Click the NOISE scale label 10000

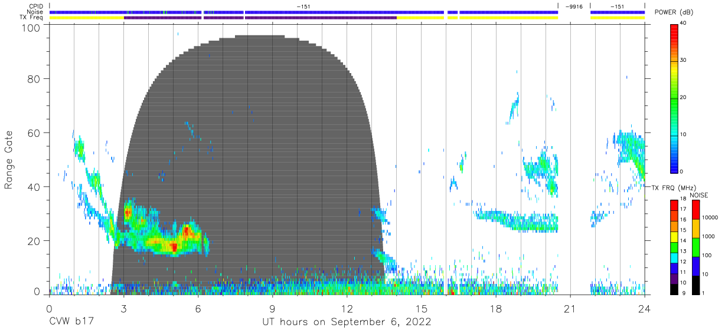pyautogui.click(x=710, y=217)
